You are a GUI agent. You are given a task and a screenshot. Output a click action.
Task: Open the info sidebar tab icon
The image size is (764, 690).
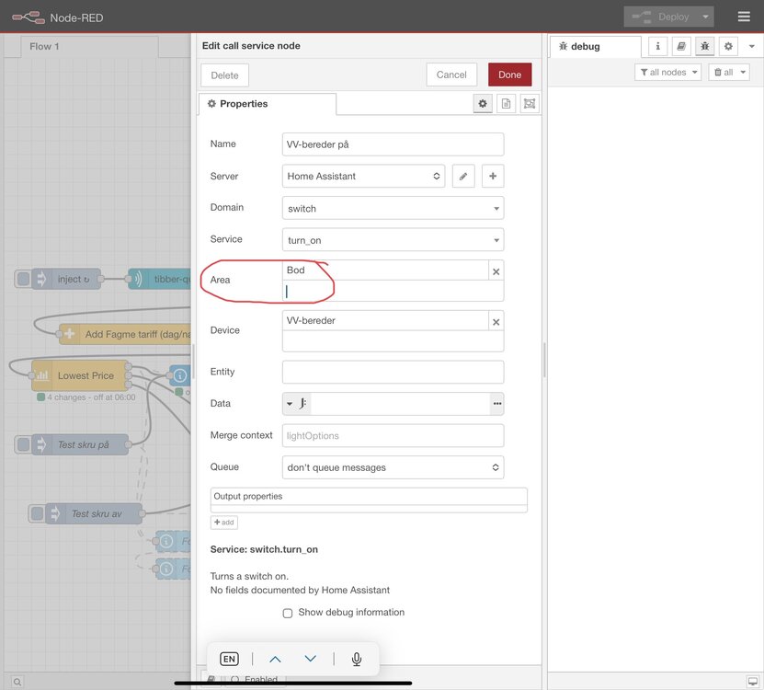click(657, 46)
